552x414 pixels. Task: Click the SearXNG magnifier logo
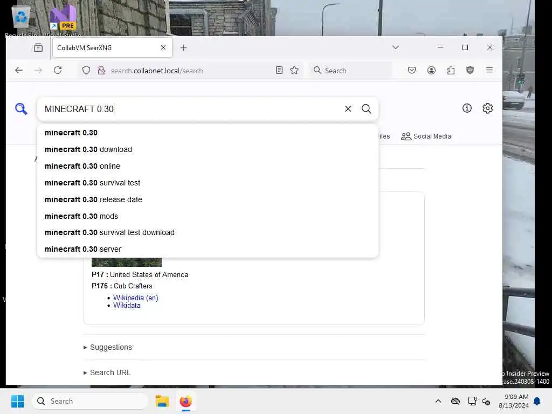pyautogui.click(x=21, y=109)
